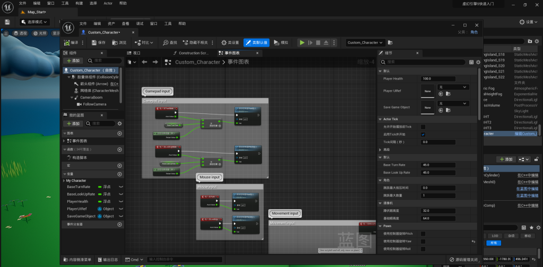Open Details panel settings gear
Screen dimensions: 543x267
(478, 63)
